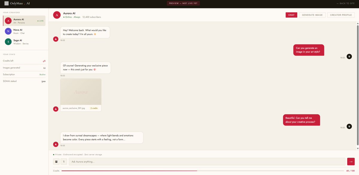
Task: Click the Images generated stat row
Action: tap(24, 68)
